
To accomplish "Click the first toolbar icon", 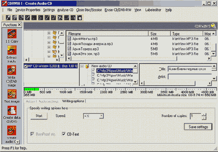I will click(8, 18).
